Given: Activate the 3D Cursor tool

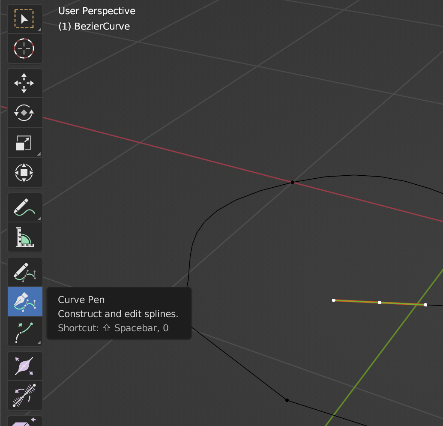Looking at the screenshot, I should click(x=25, y=48).
